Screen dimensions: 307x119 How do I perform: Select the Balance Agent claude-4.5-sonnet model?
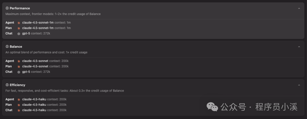click(35, 61)
